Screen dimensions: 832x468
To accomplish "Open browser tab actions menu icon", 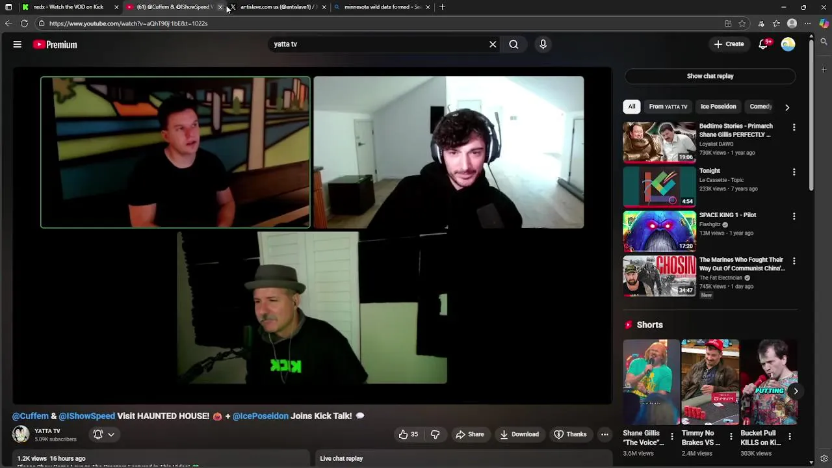I will [8, 7].
